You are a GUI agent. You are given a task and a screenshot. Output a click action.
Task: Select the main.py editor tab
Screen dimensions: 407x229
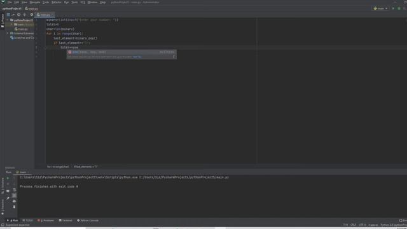45,15
